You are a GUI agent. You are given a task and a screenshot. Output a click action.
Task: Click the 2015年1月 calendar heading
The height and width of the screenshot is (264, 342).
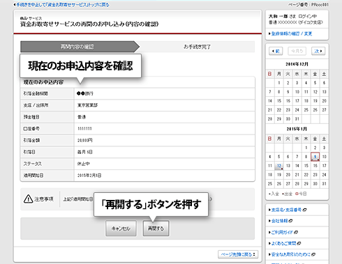coord(297,129)
